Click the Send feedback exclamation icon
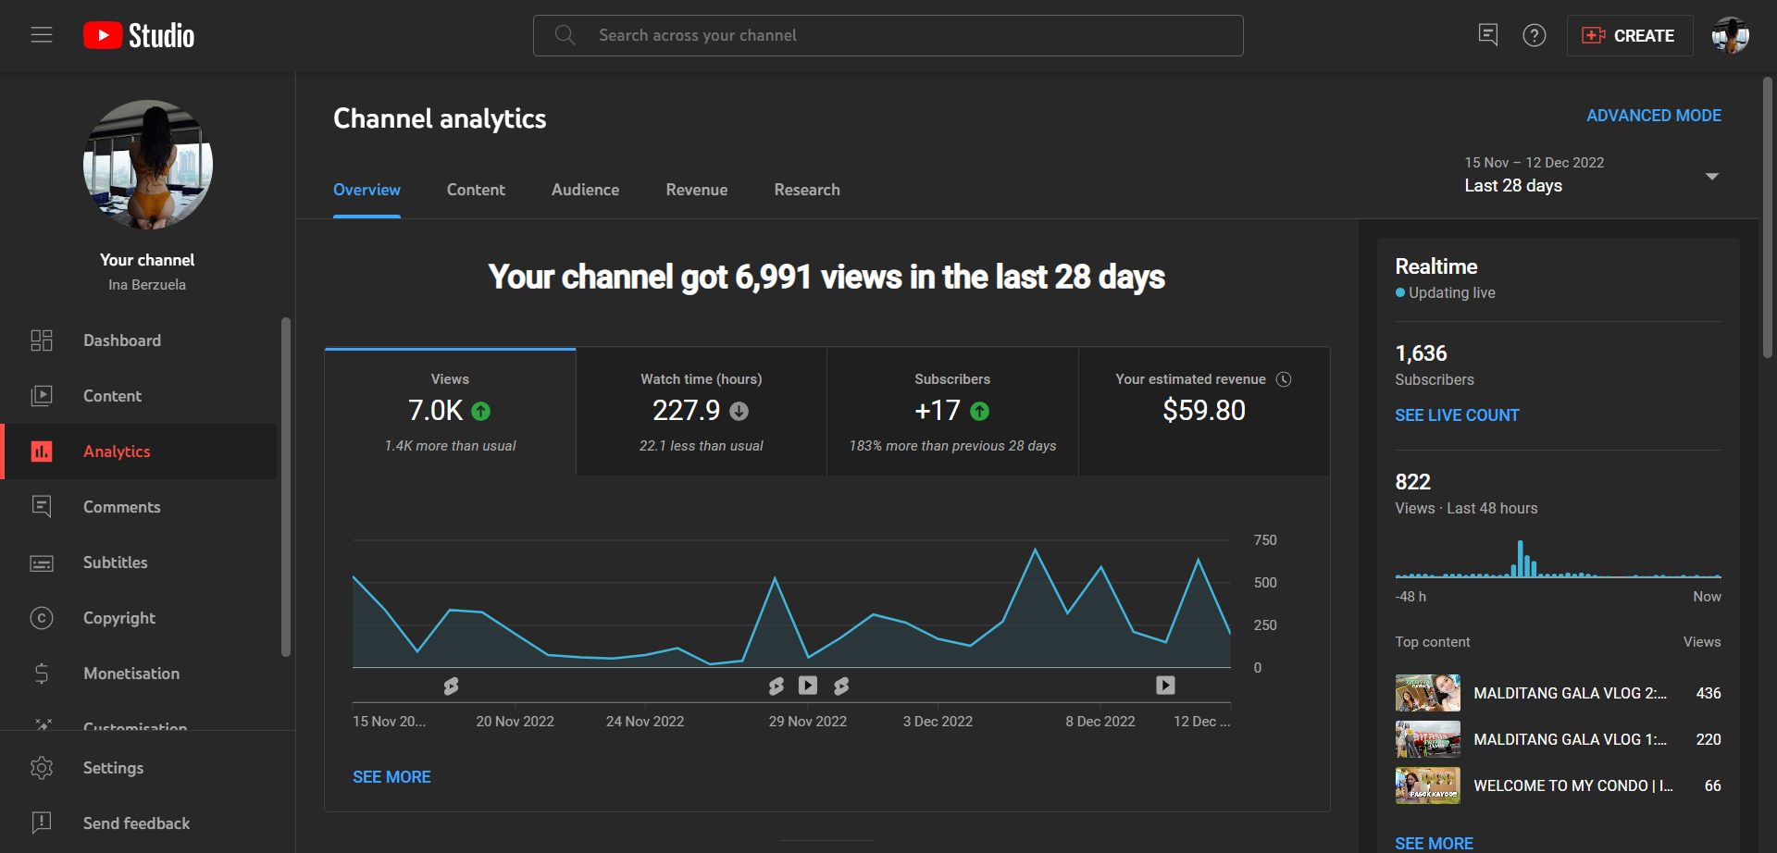Screen dimensions: 1777x853 42,822
